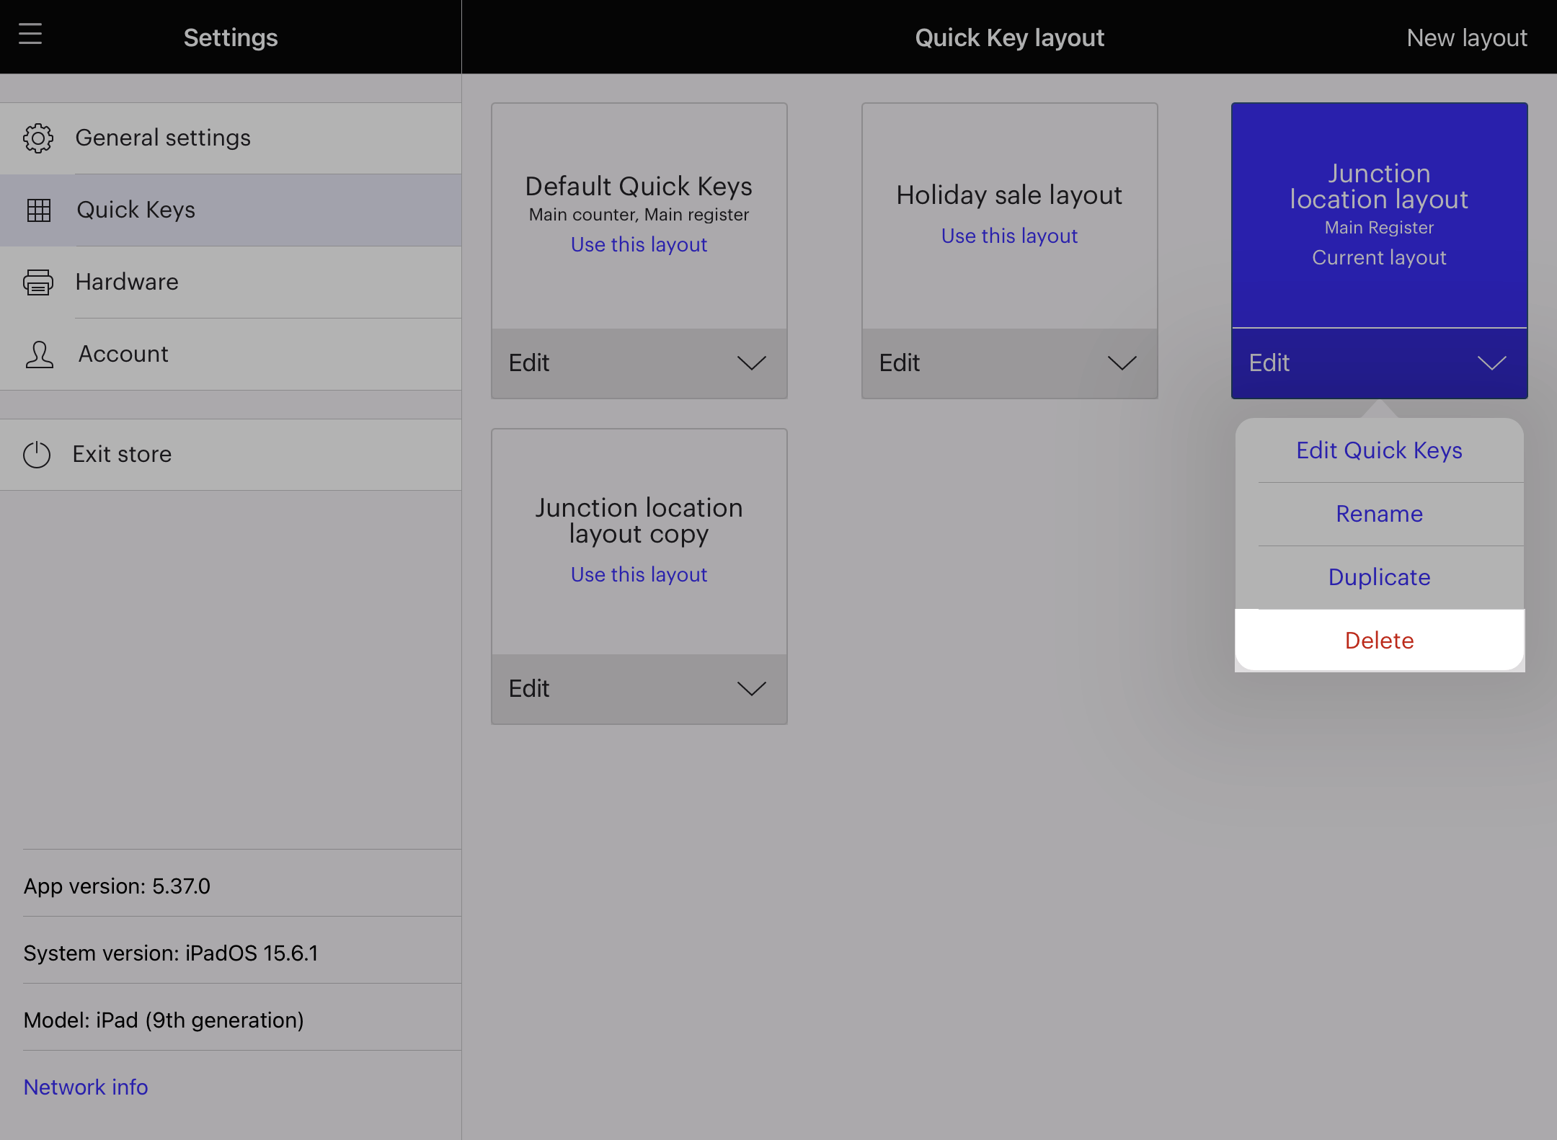The width and height of the screenshot is (1557, 1140).
Task: Use the Holiday sale layout
Action: click(1009, 236)
